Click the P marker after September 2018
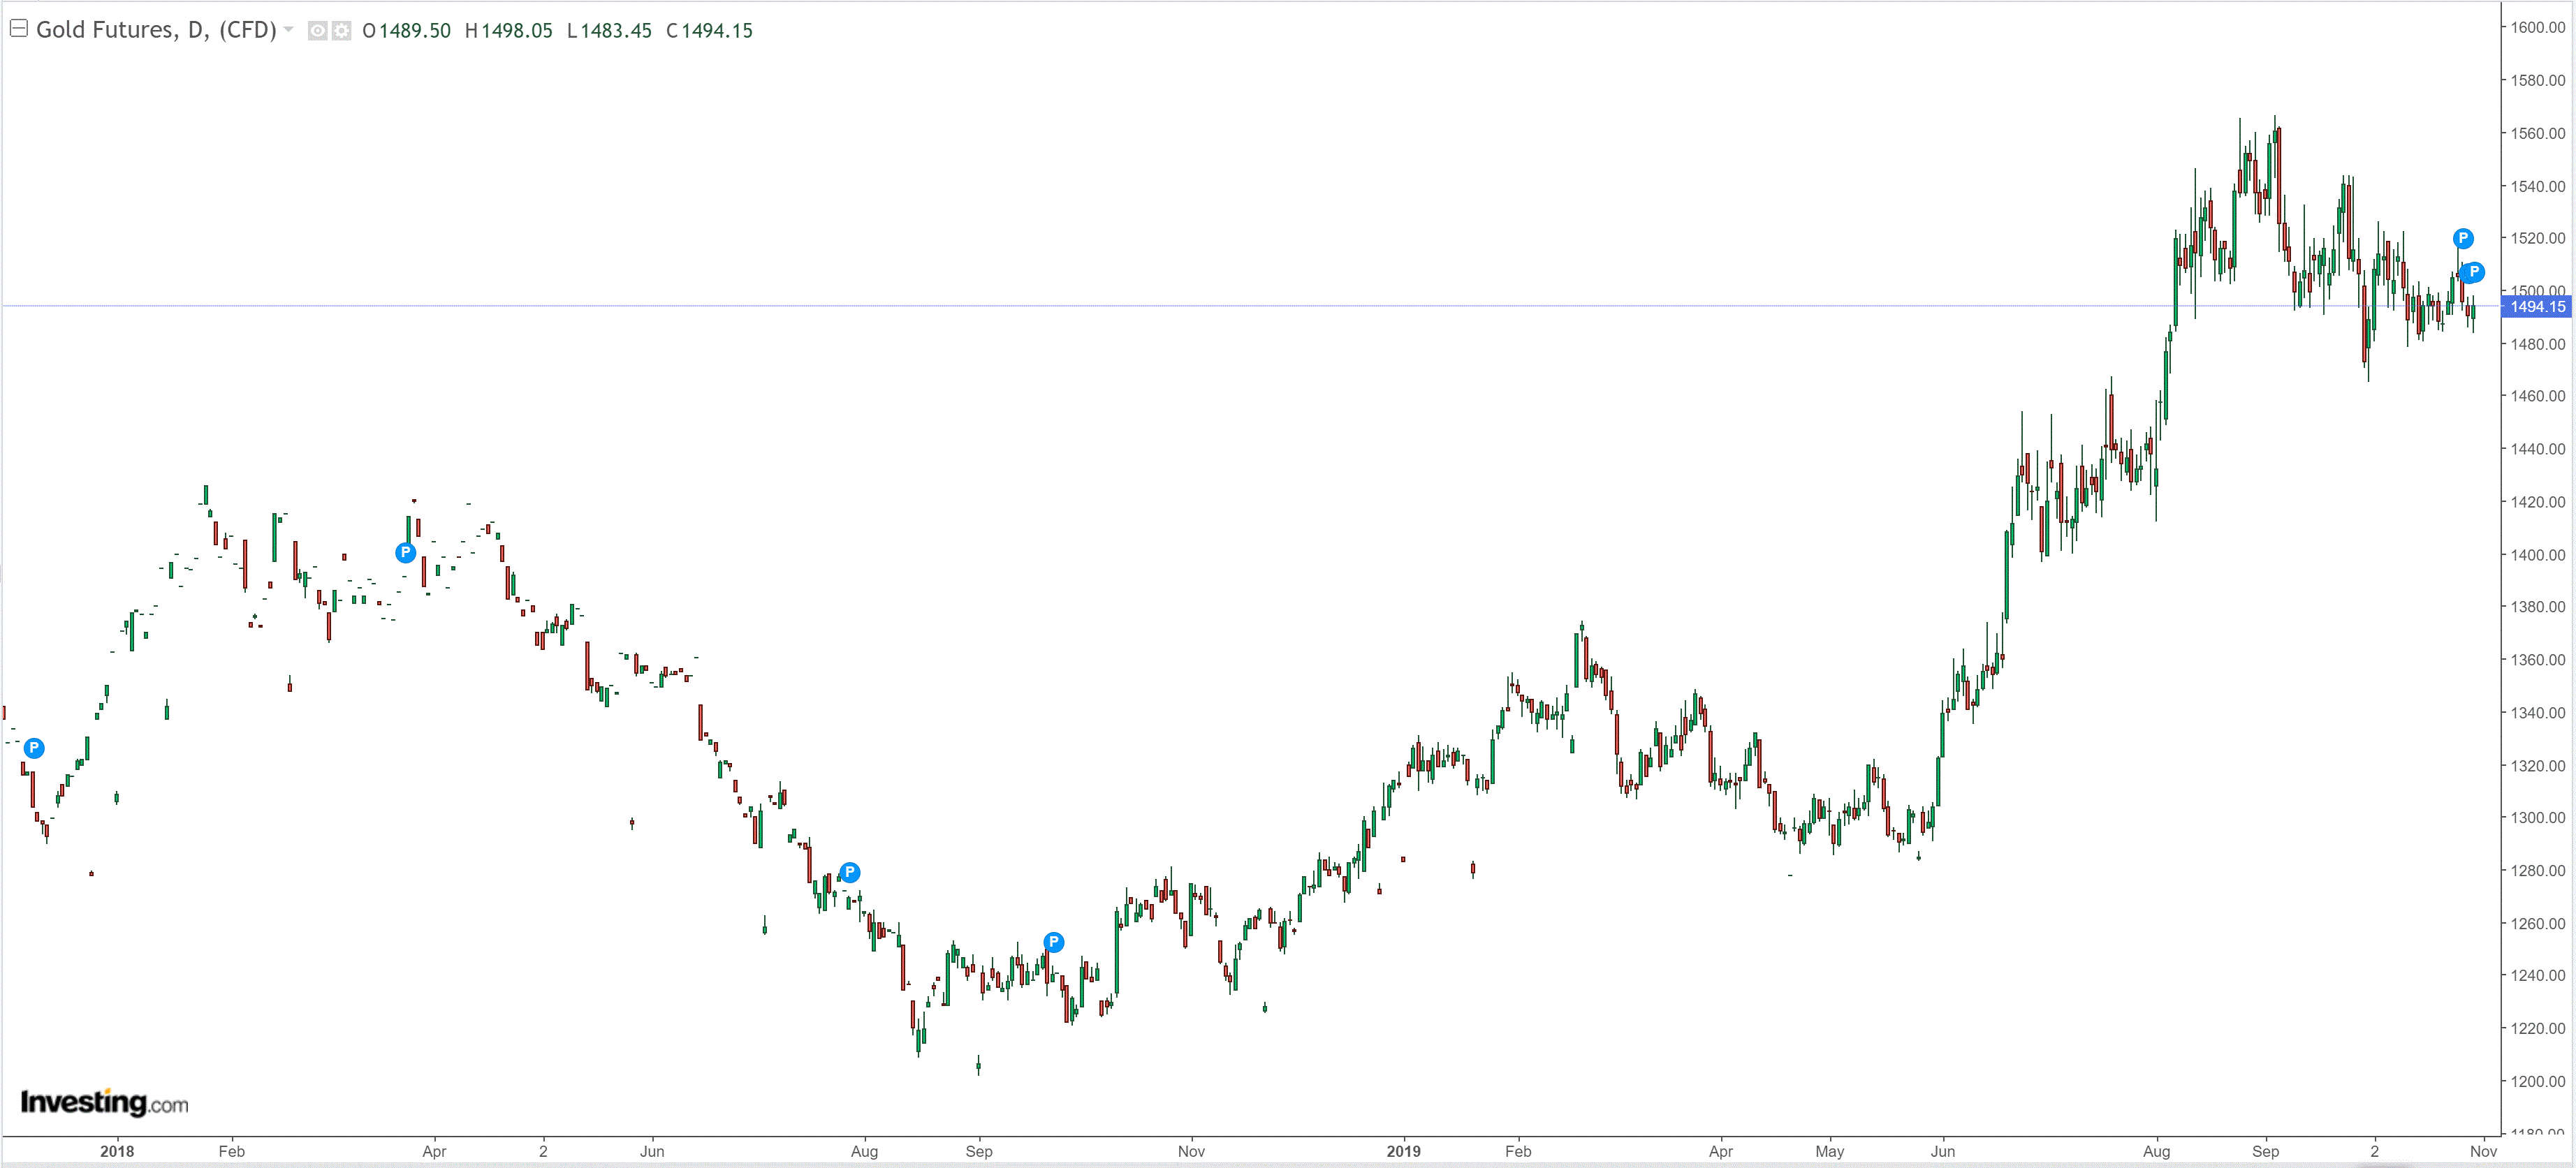 click(1053, 942)
